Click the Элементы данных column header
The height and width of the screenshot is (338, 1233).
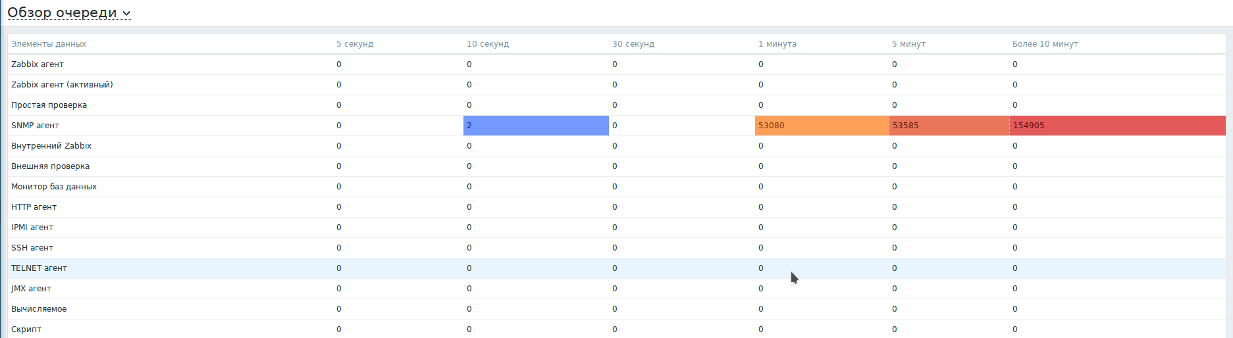tap(49, 44)
